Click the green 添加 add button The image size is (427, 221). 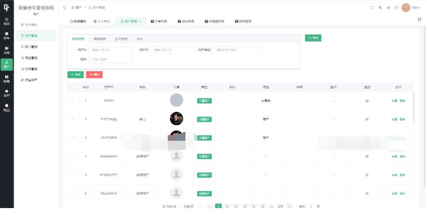tap(75, 75)
